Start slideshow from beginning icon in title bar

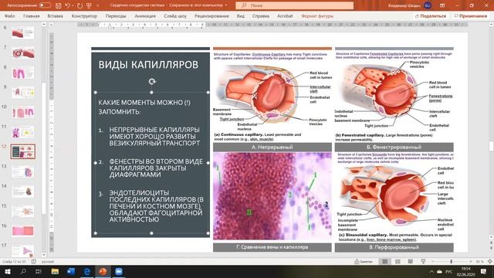(x=89, y=5)
